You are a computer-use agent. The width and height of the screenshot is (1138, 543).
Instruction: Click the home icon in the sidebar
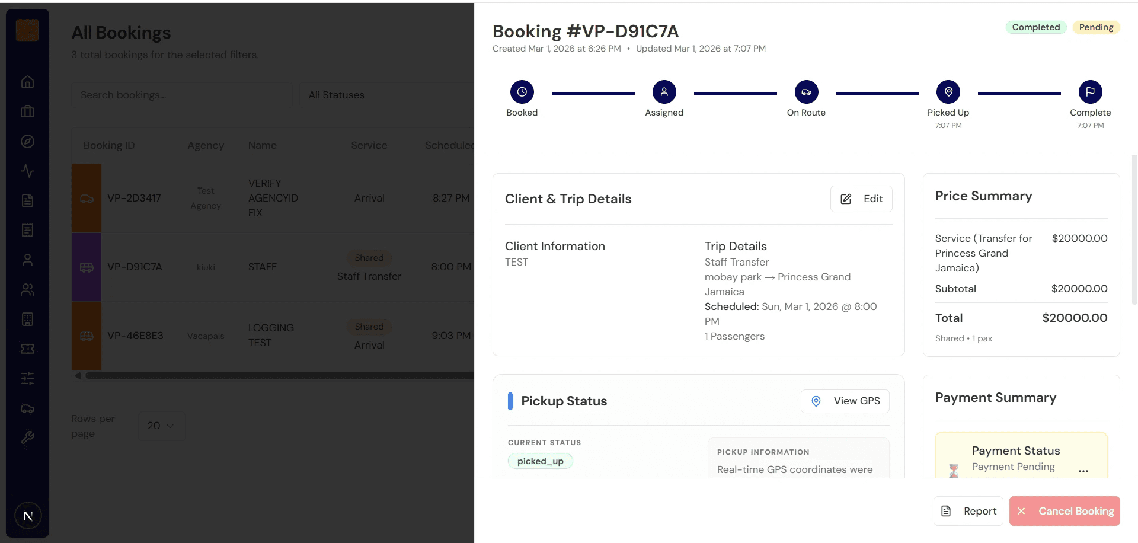(x=27, y=82)
